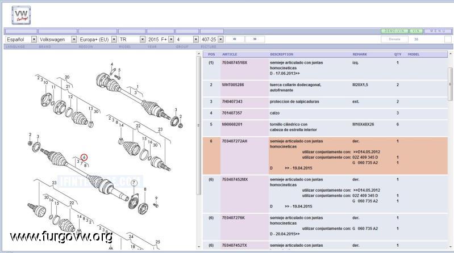Open the Group dropdown showing 4
Screen dimensions: 454x253
[x=187, y=39]
